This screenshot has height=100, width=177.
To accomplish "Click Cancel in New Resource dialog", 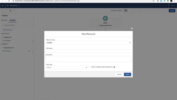I will click(119, 74).
